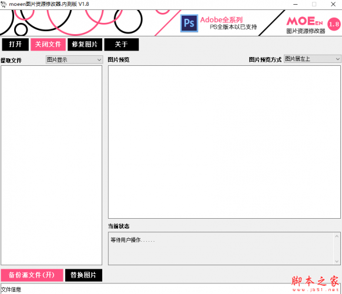
Task: Click the status box scroll down arrow
Action: point(337,261)
